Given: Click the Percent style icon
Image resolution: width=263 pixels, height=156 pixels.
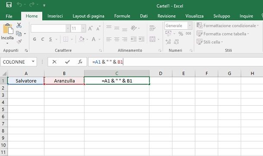Looking at the screenshot, I should (181, 34).
